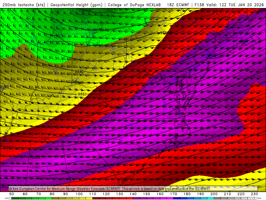
Task: Click the 90 knots colorbar label
Action: pos(66,194)
